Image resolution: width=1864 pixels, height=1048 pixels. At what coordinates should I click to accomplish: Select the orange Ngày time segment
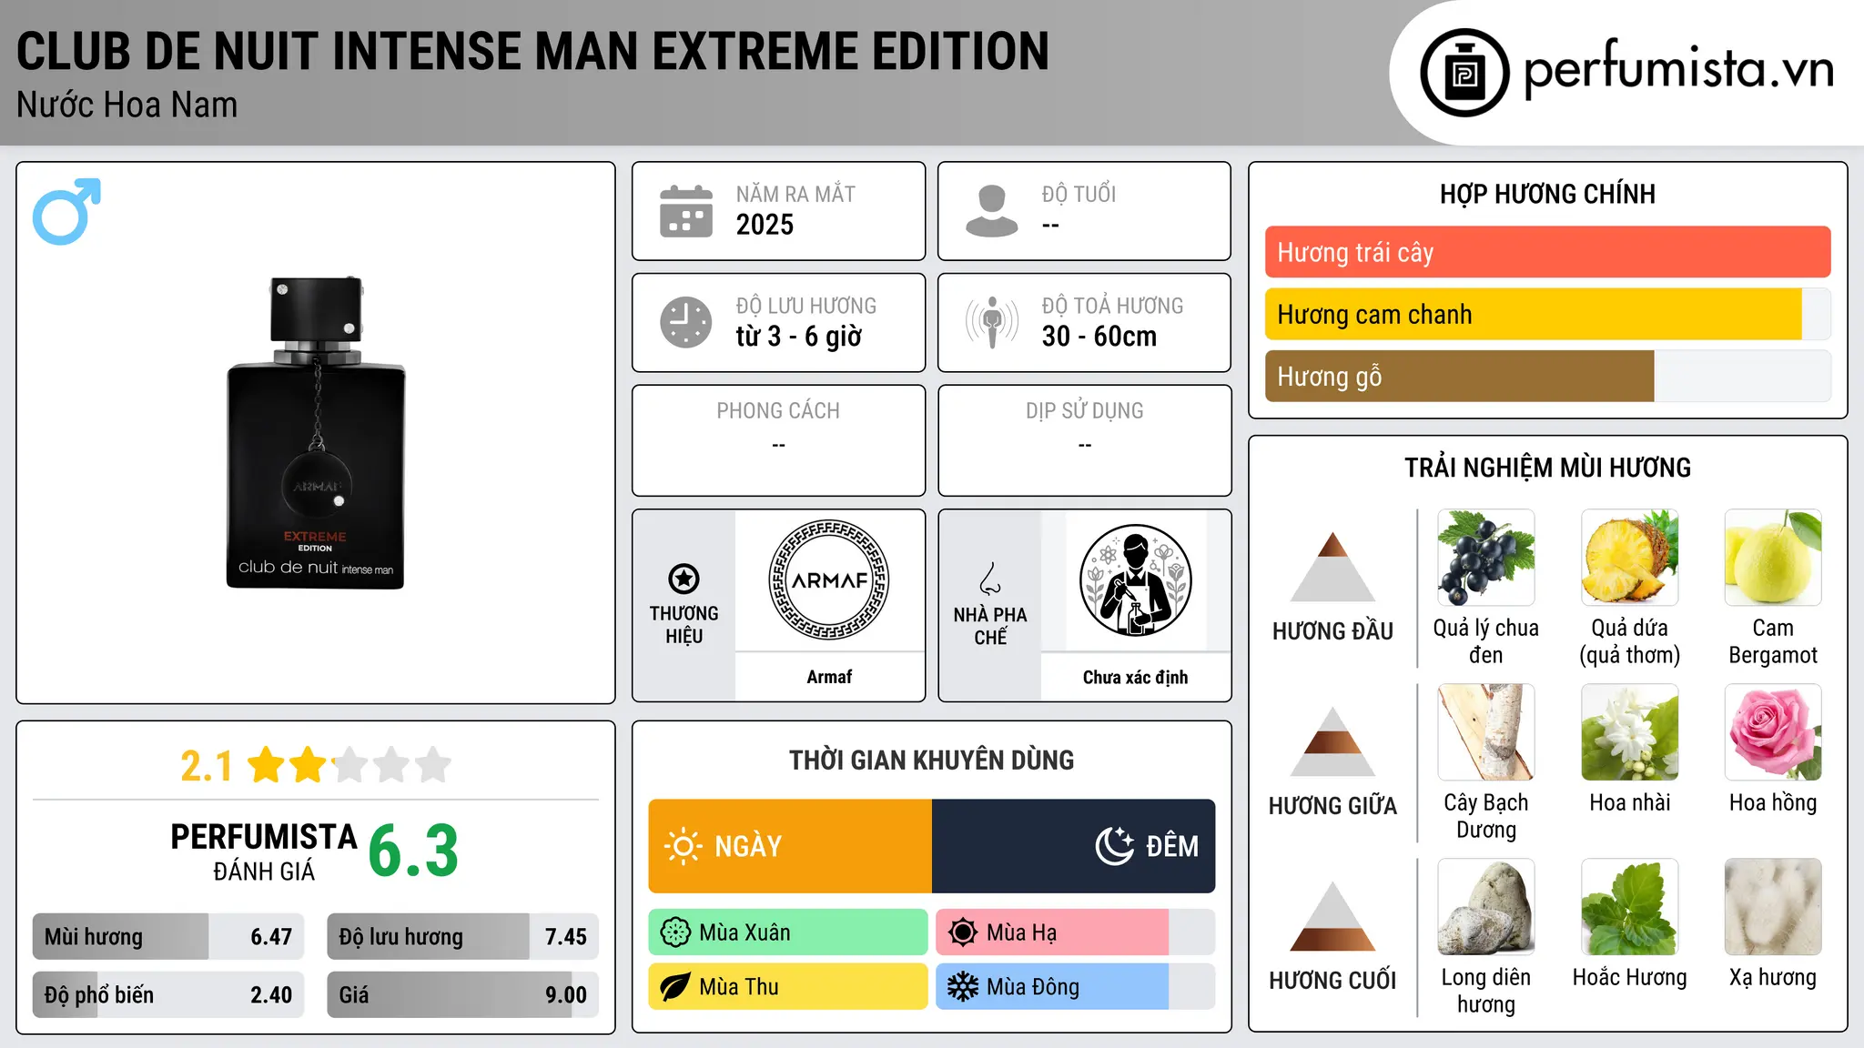(x=790, y=846)
